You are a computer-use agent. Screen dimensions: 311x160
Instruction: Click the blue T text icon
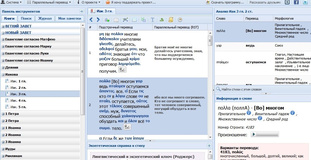tap(152, 20)
